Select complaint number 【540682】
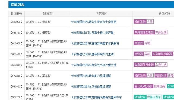Screen dimensions: 174x100 [17, 86]
